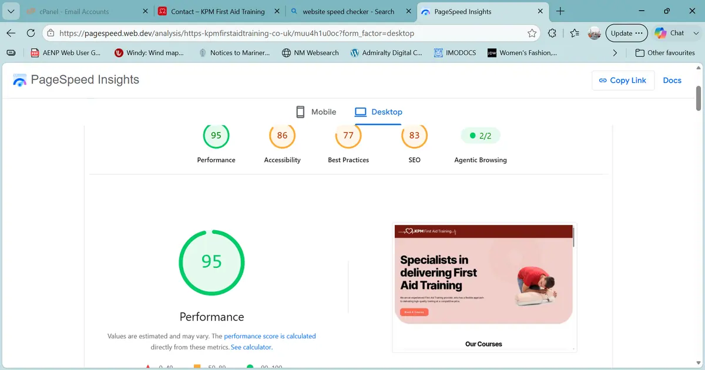Click the Our Courses text in thumbnail

tap(484, 344)
